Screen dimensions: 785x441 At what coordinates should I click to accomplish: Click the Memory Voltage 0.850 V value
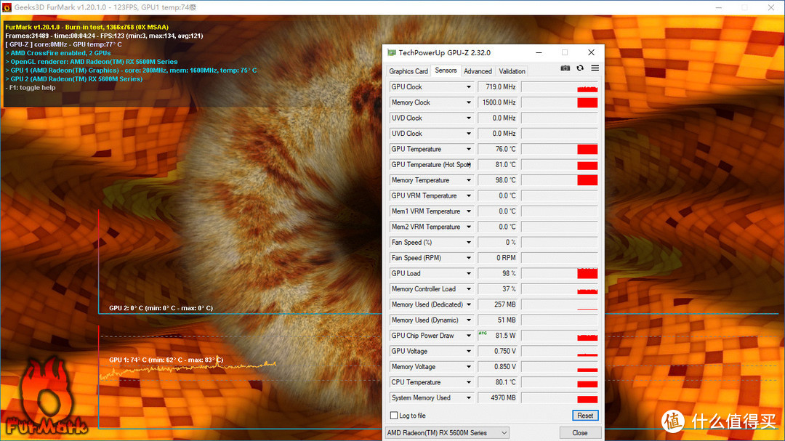[498, 366]
